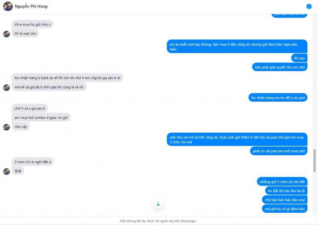Jump to latest messages with down arrow
The width and height of the screenshot is (317, 225).
click(158, 204)
